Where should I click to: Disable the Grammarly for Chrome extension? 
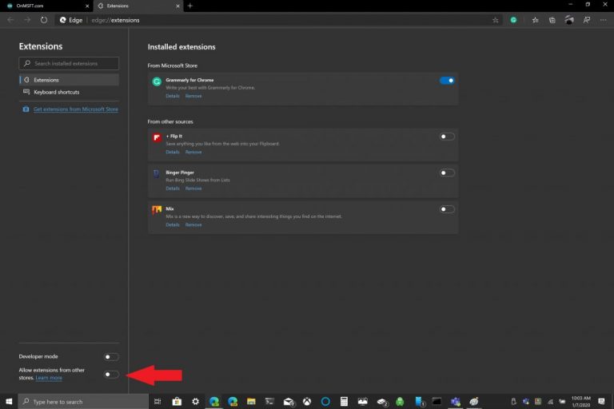click(x=447, y=80)
